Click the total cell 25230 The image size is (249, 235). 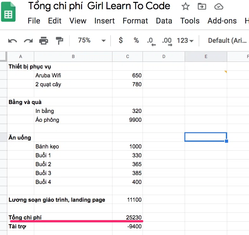[x=128, y=217]
